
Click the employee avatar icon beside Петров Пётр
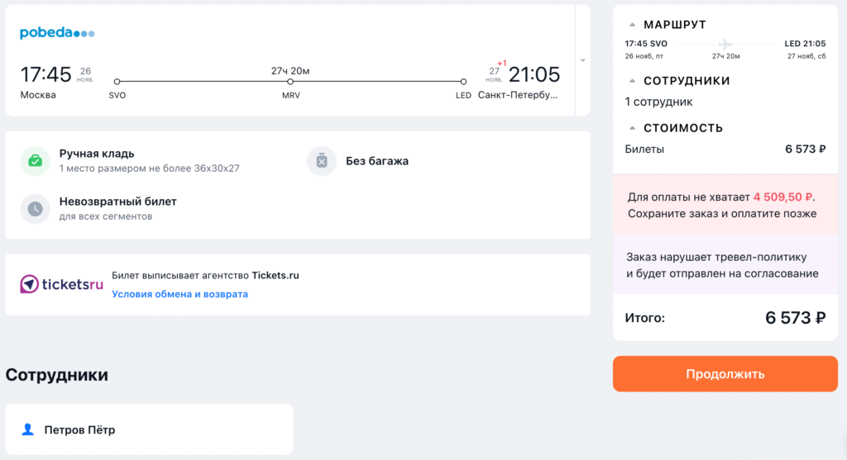[27, 429]
